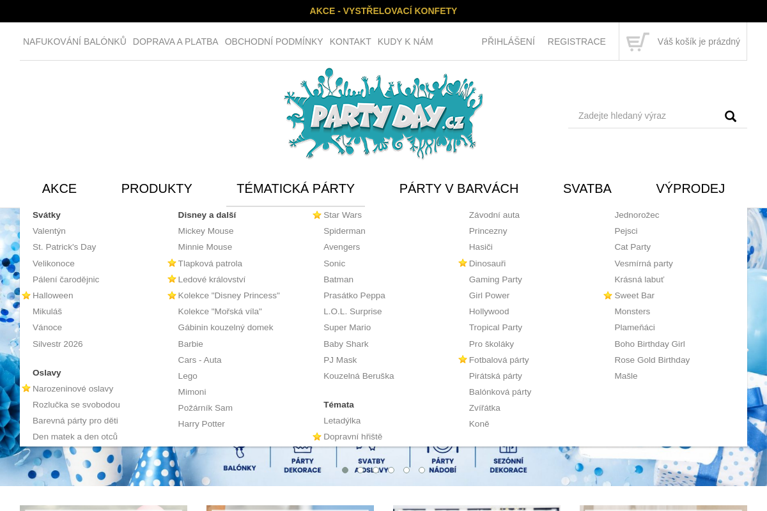Open the Cat Party theme
This screenshot has height=511, width=767.
632,247
